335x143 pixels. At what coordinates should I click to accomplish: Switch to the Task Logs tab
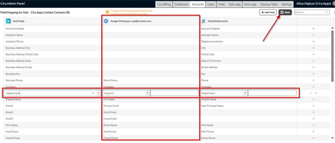(x=234, y=4)
